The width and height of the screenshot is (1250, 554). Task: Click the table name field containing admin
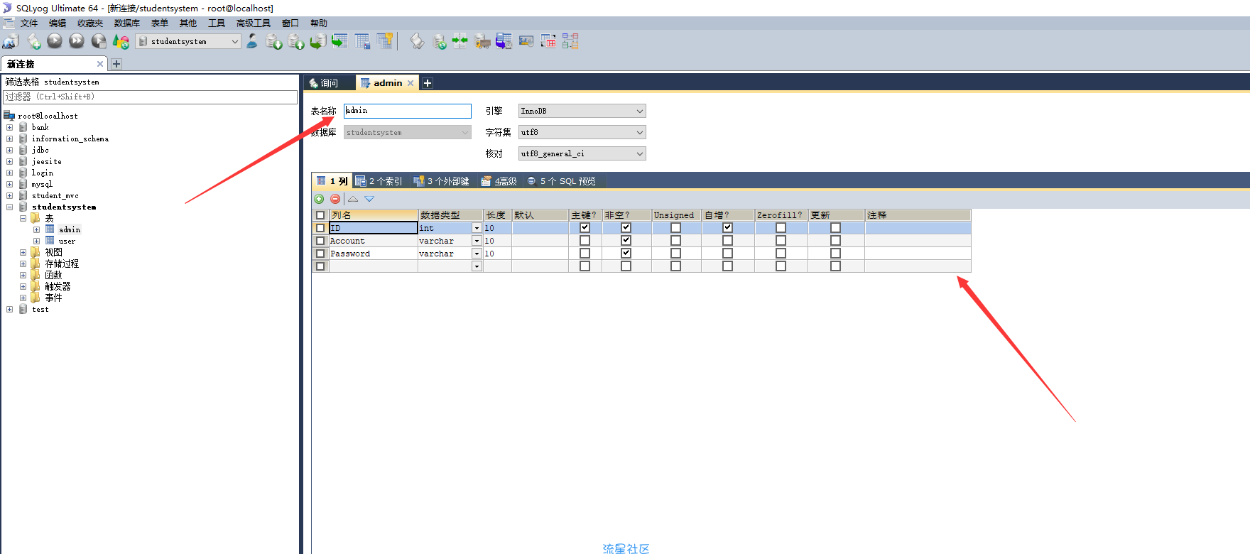408,111
